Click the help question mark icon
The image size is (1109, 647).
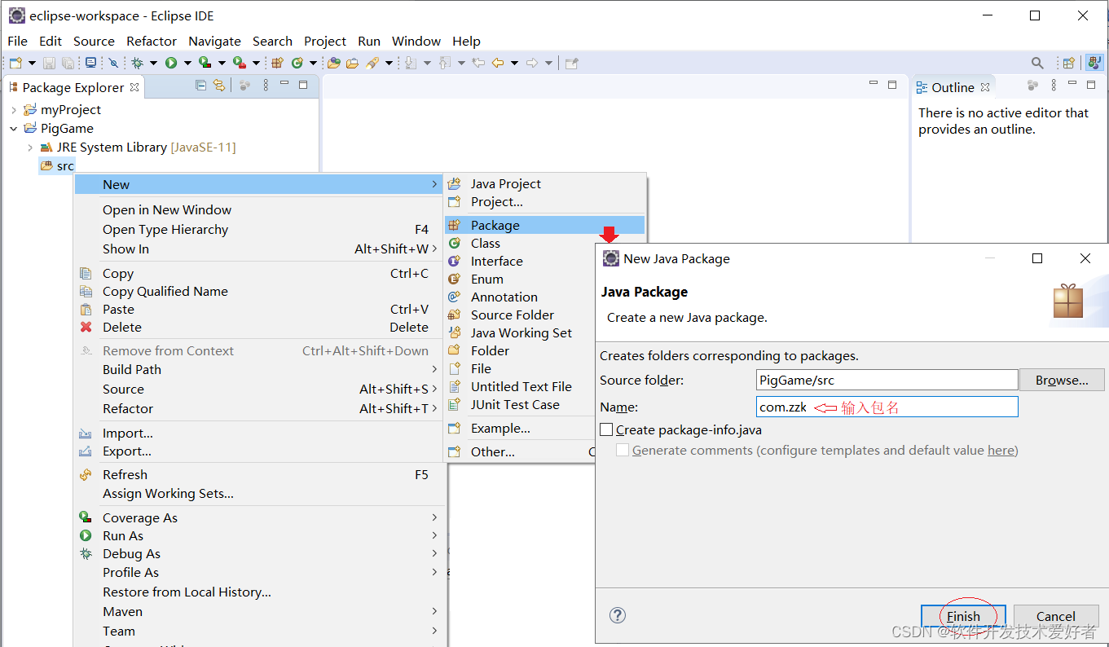pos(618,616)
